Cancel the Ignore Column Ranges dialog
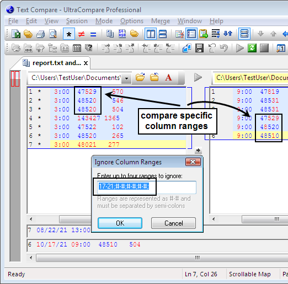 click(x=173, y=223)
